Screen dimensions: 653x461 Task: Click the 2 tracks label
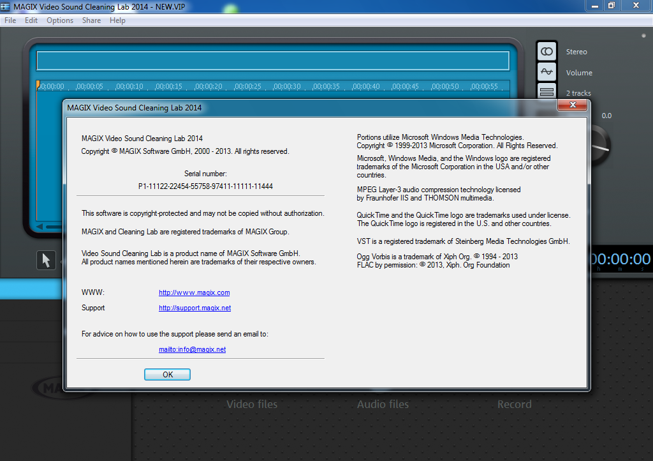[578, 93]
